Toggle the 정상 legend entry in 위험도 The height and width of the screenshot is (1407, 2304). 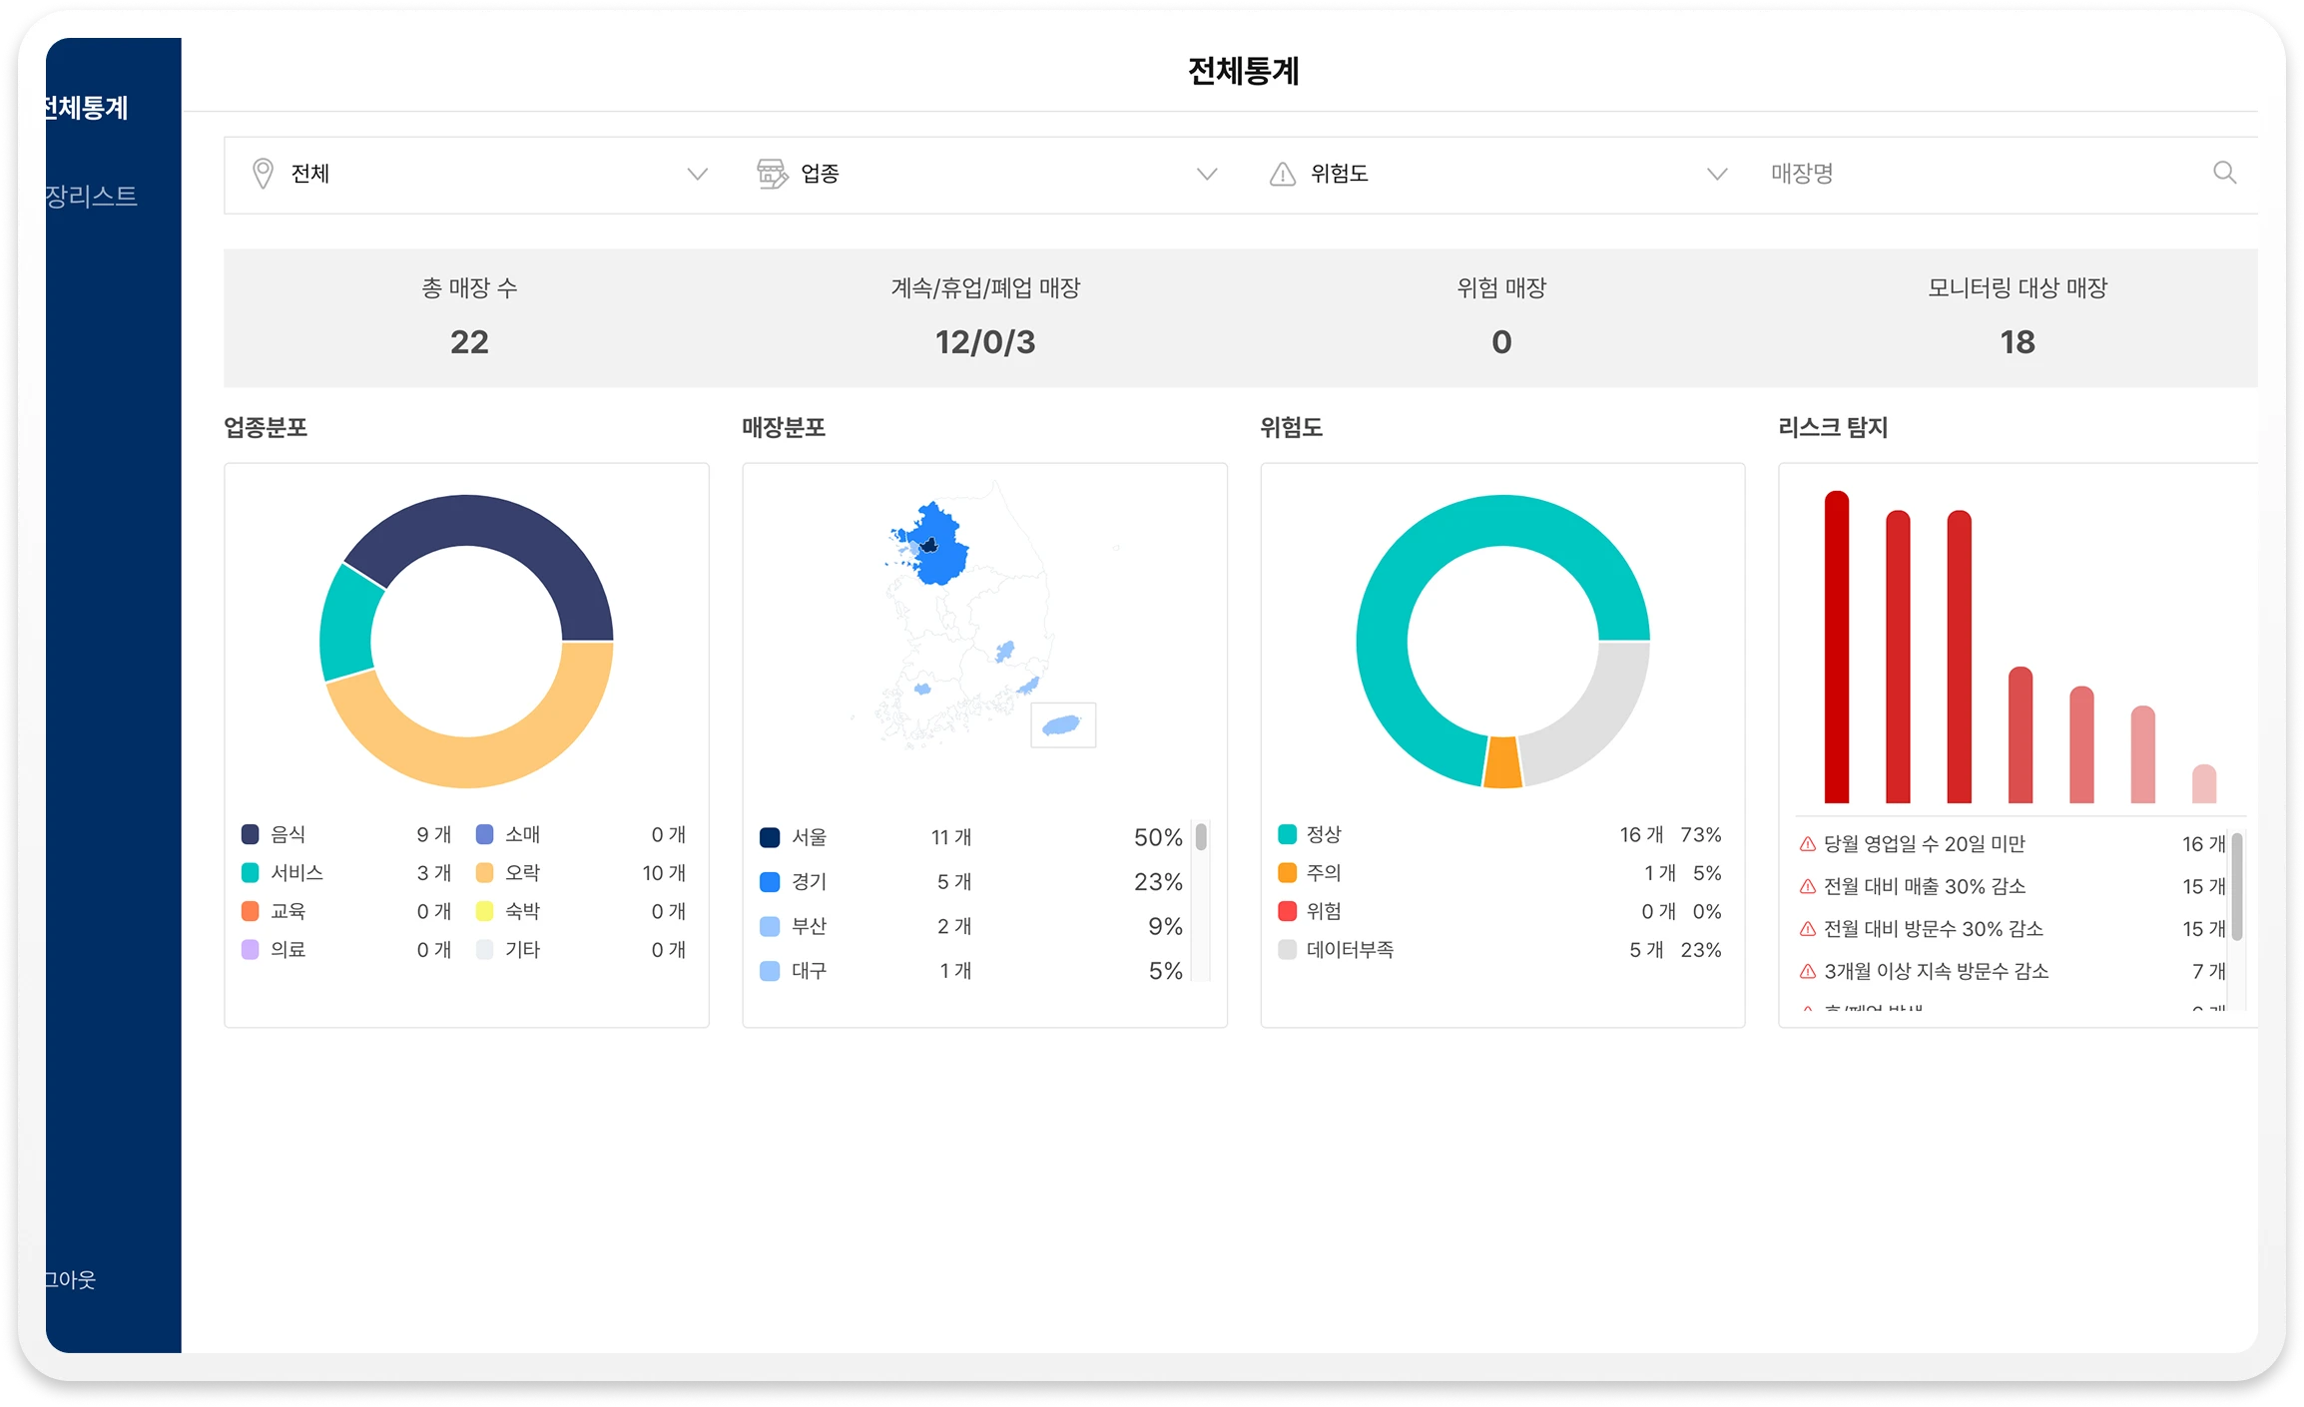click(x=1324, y=834)
